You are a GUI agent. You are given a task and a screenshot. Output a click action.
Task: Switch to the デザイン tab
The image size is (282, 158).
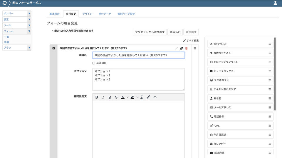(87, 14)
